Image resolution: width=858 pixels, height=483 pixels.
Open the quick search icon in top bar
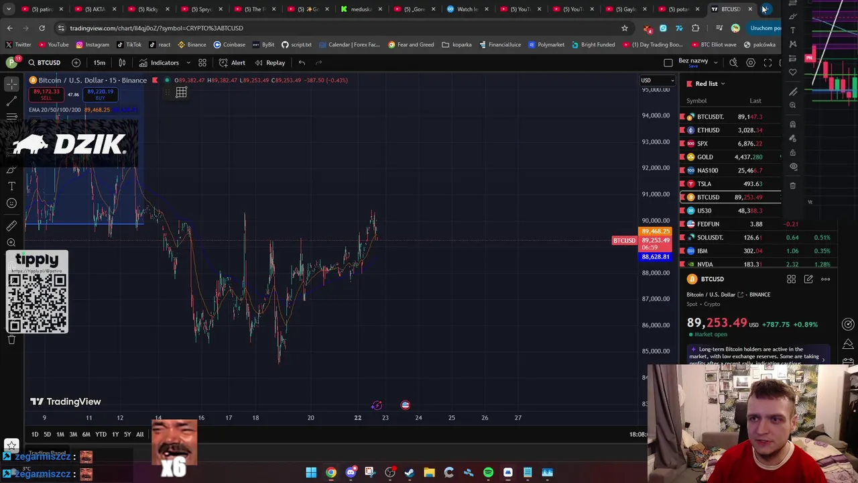click(733, 62)
